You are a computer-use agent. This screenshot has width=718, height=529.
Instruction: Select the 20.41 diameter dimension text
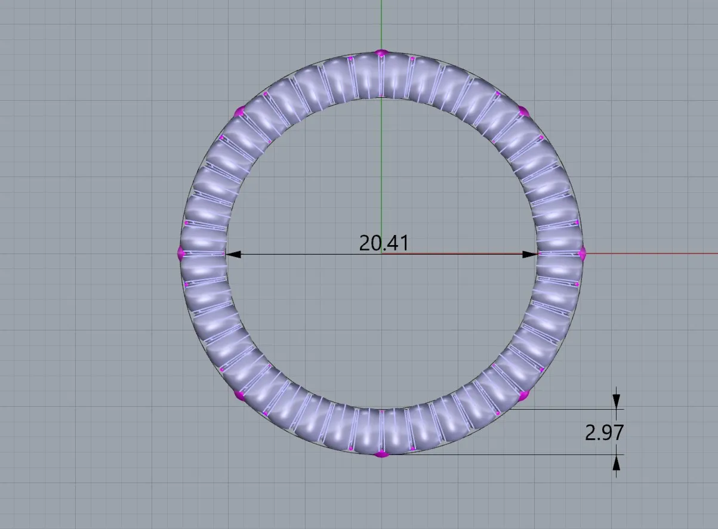coord(383,243)
